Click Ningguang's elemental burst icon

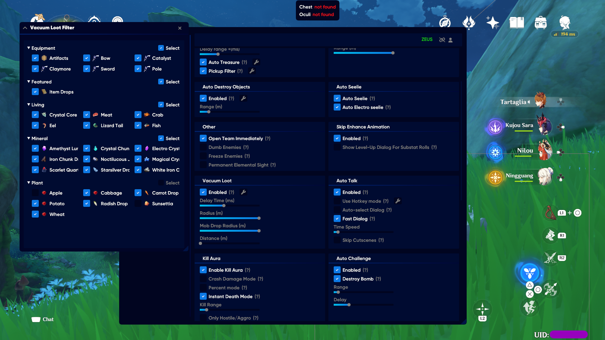pyautogui.click(x=495, y=177)
